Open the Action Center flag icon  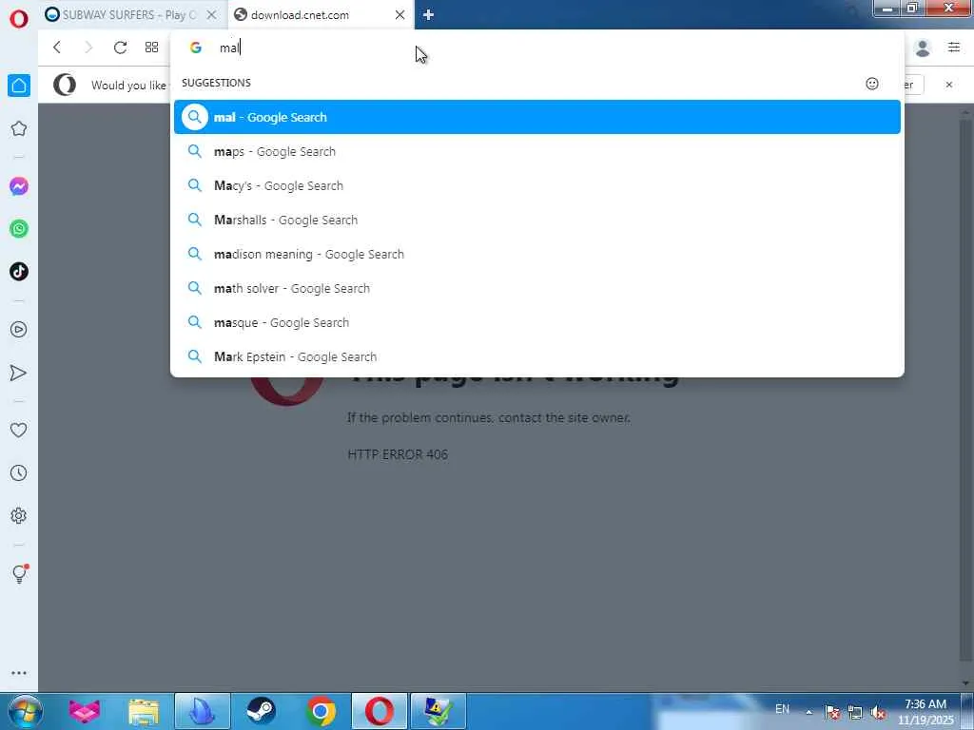point(832,712)
